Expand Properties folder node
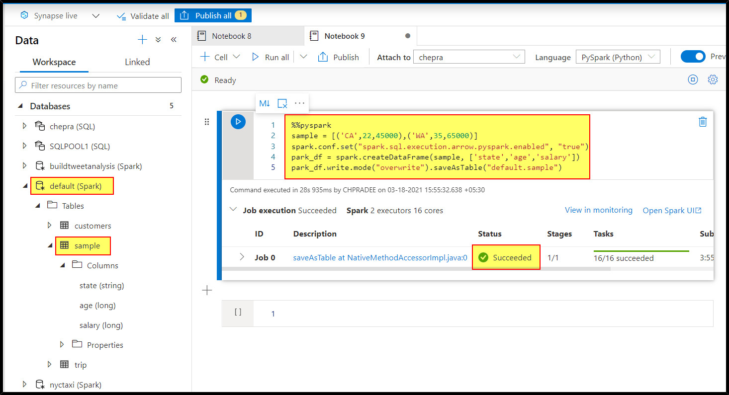Image resolution: width=729 pixels, height=395 pixels. 62,344
